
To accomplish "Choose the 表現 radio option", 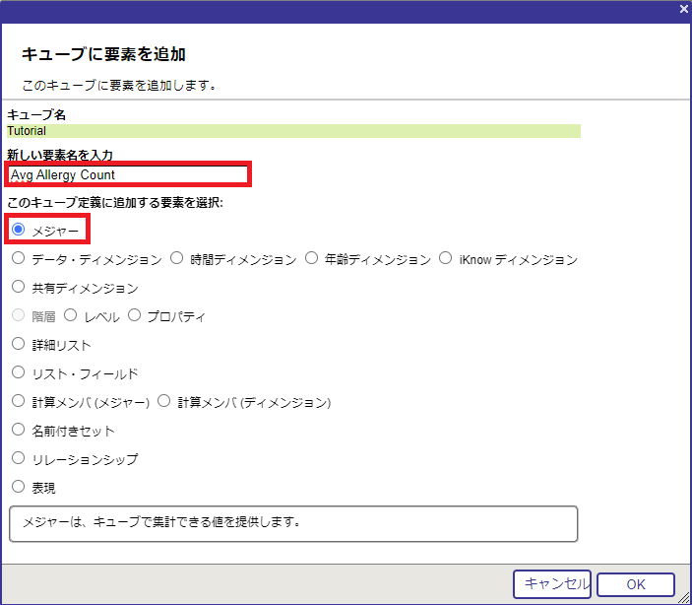I will [x=19, y=487].
